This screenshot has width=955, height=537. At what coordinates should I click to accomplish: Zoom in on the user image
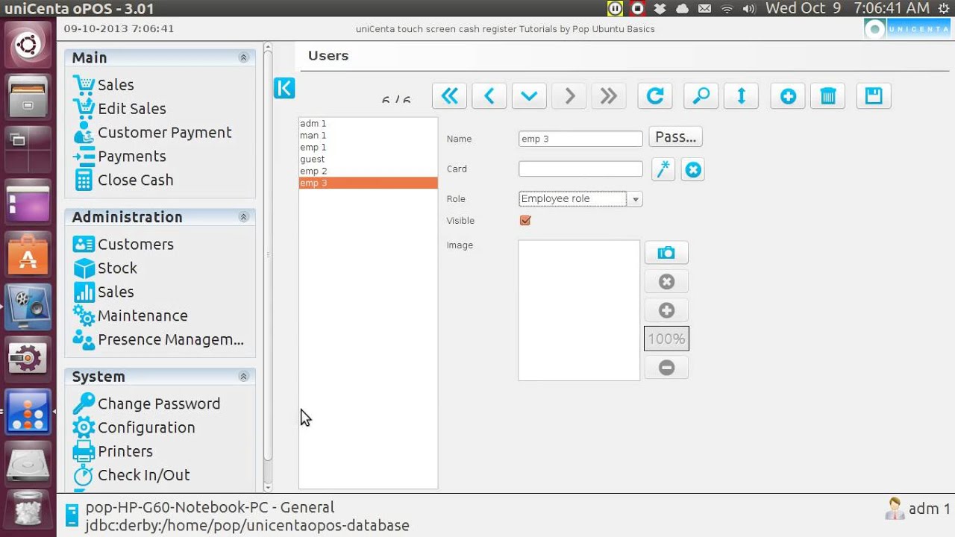pyautogui.click(x=666, y=310)
